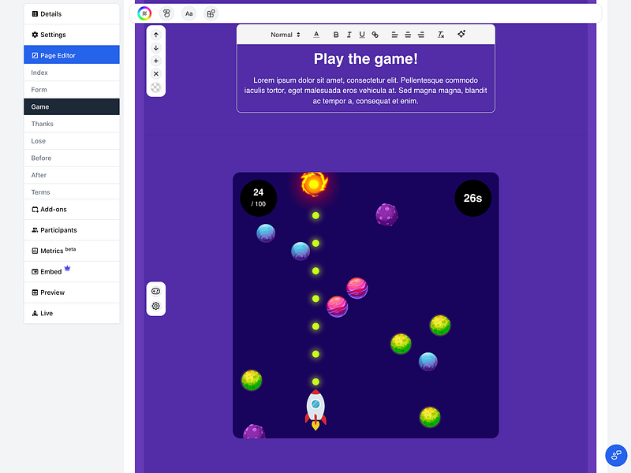Open the Add-ons section
This screenshot has height=473, width=631.
72,210
